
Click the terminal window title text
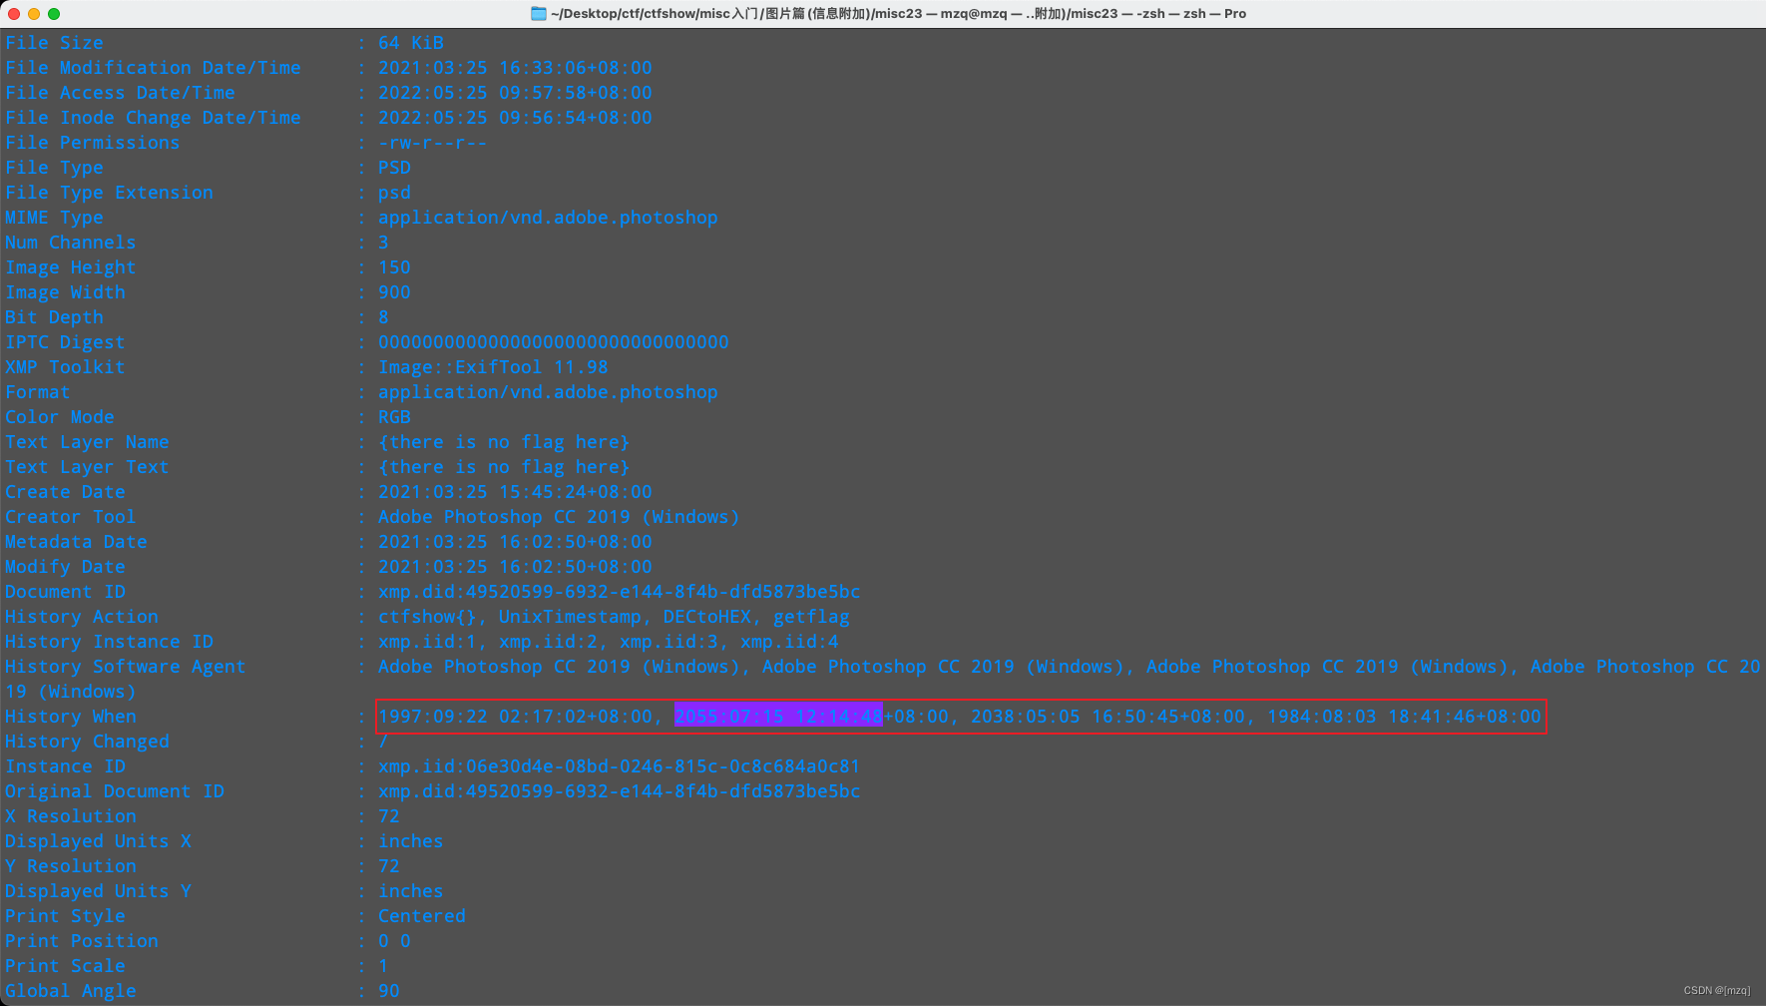tap(898, 14)
